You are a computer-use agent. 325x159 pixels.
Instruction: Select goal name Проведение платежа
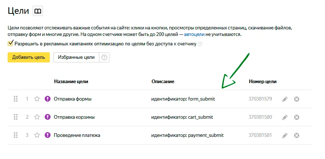[77, 135]
